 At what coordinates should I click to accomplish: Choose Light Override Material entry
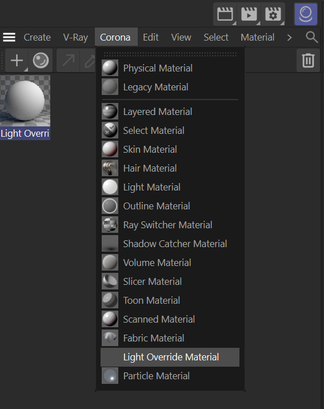(170, 357)
